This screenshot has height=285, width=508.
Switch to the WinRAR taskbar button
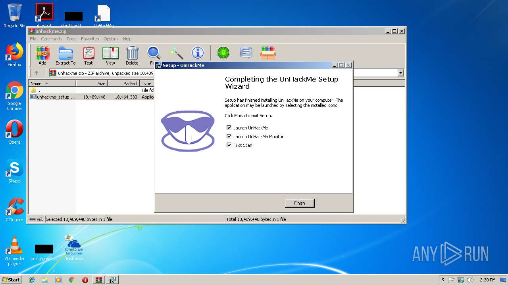(98, 280)
